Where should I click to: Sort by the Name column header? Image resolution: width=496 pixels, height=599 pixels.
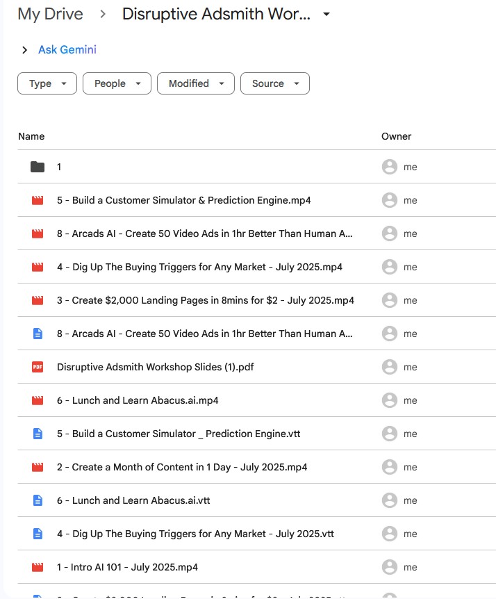31,136
